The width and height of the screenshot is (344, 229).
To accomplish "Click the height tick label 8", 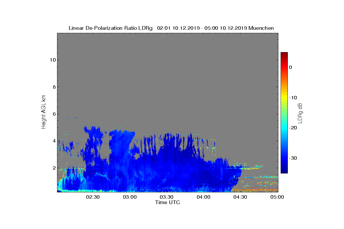I will coord(54,87).
